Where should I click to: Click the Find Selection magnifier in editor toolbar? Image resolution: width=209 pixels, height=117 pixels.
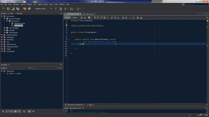pyautogui.click(x=95, y=18)
